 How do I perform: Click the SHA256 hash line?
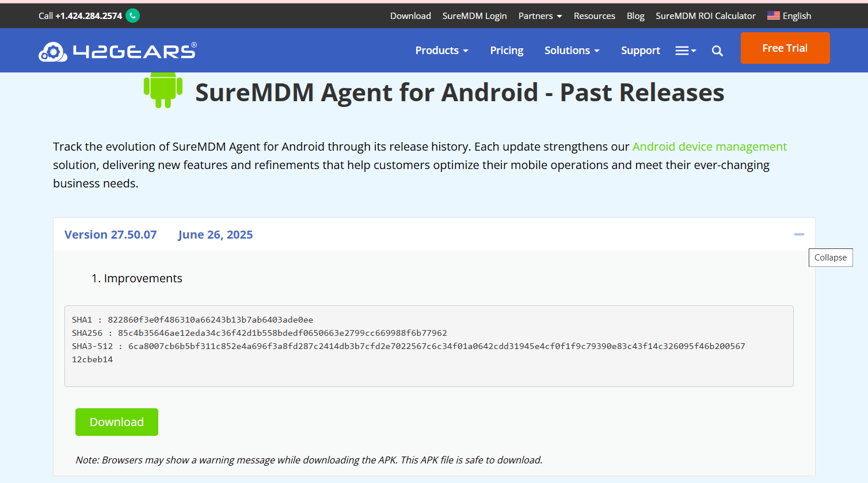coord(260,333)
